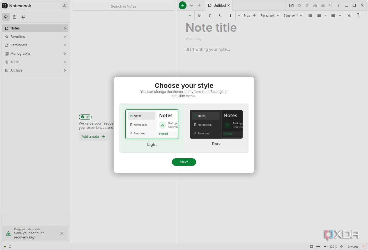The image size is (368, 250).
Task: Click Add a note button
Action: 93,137
